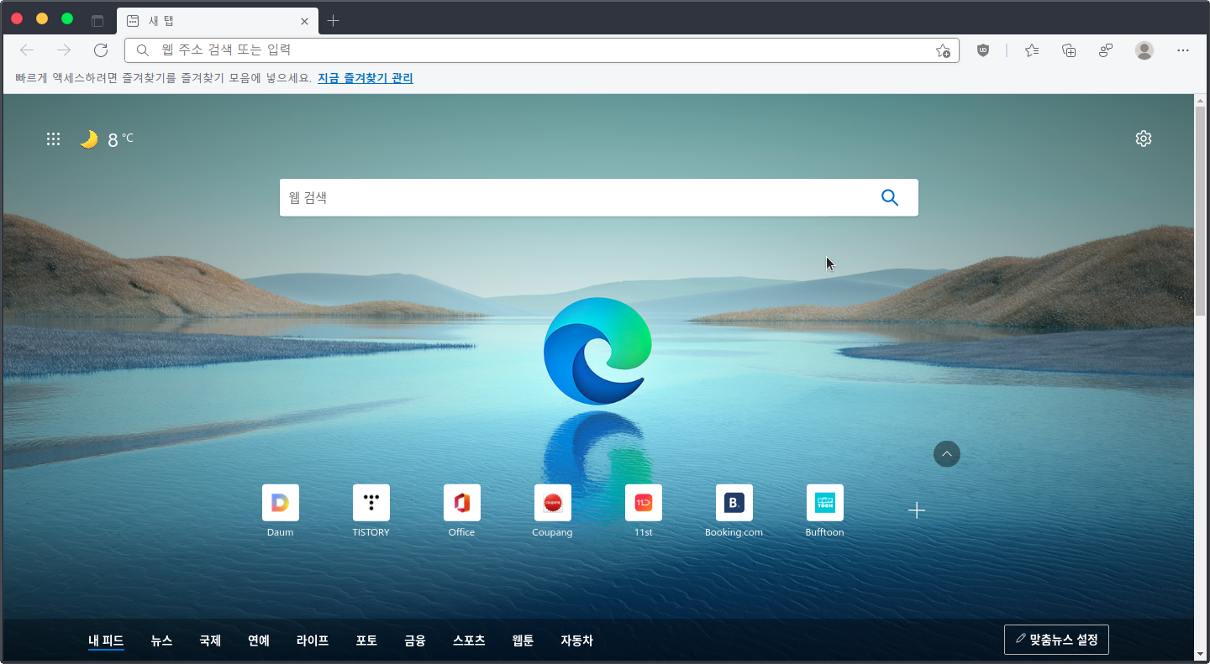Reload the current page

101,50
